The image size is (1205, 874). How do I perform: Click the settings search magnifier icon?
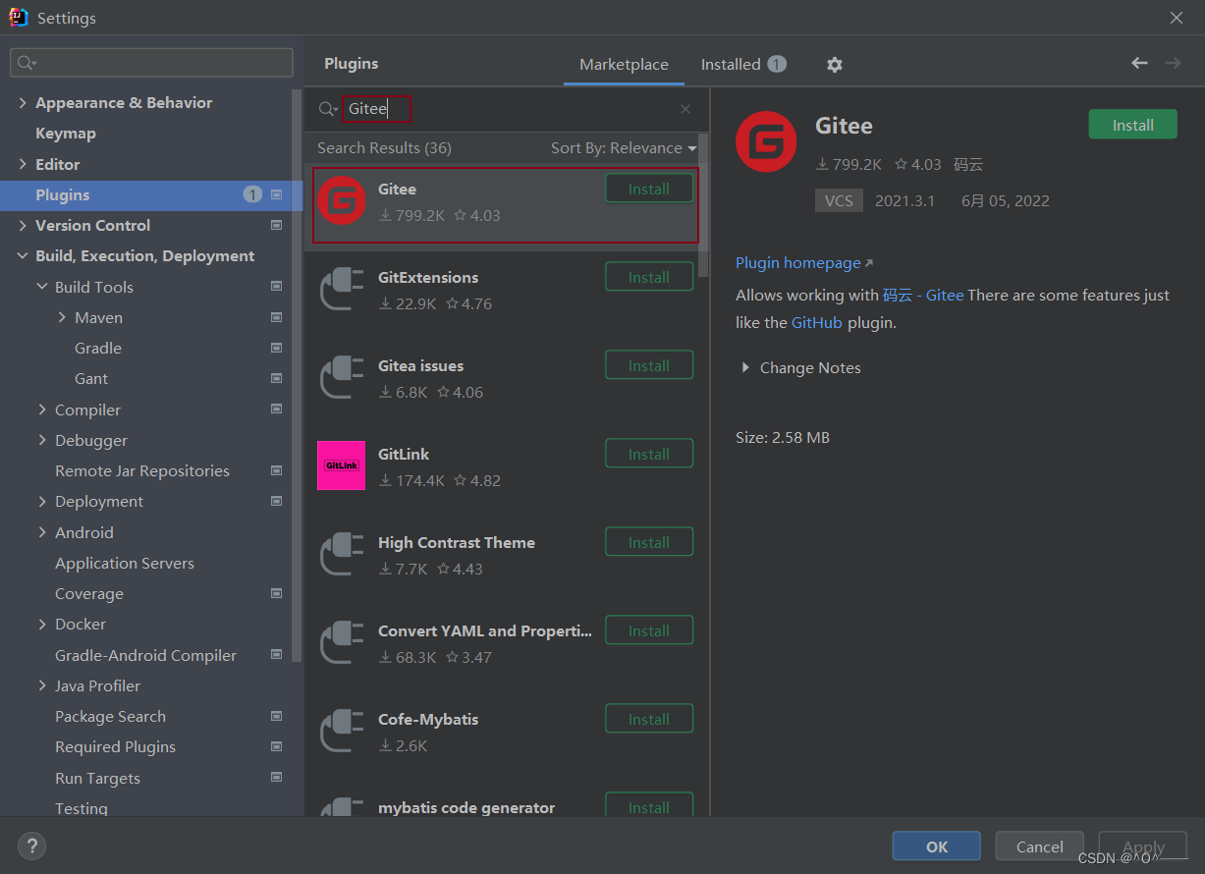point(27,63)
